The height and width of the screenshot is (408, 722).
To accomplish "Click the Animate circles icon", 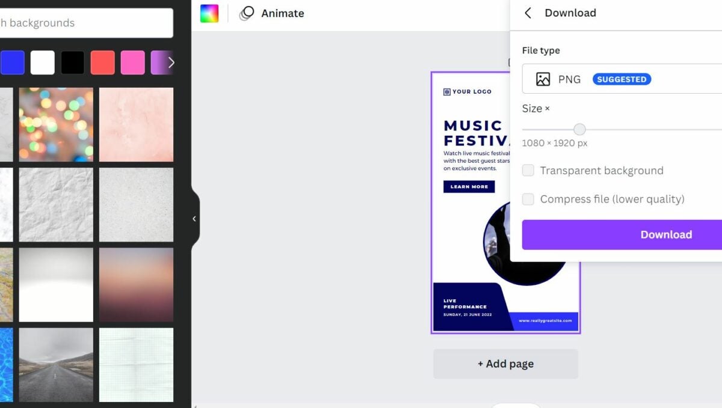I will click(247, 13).
